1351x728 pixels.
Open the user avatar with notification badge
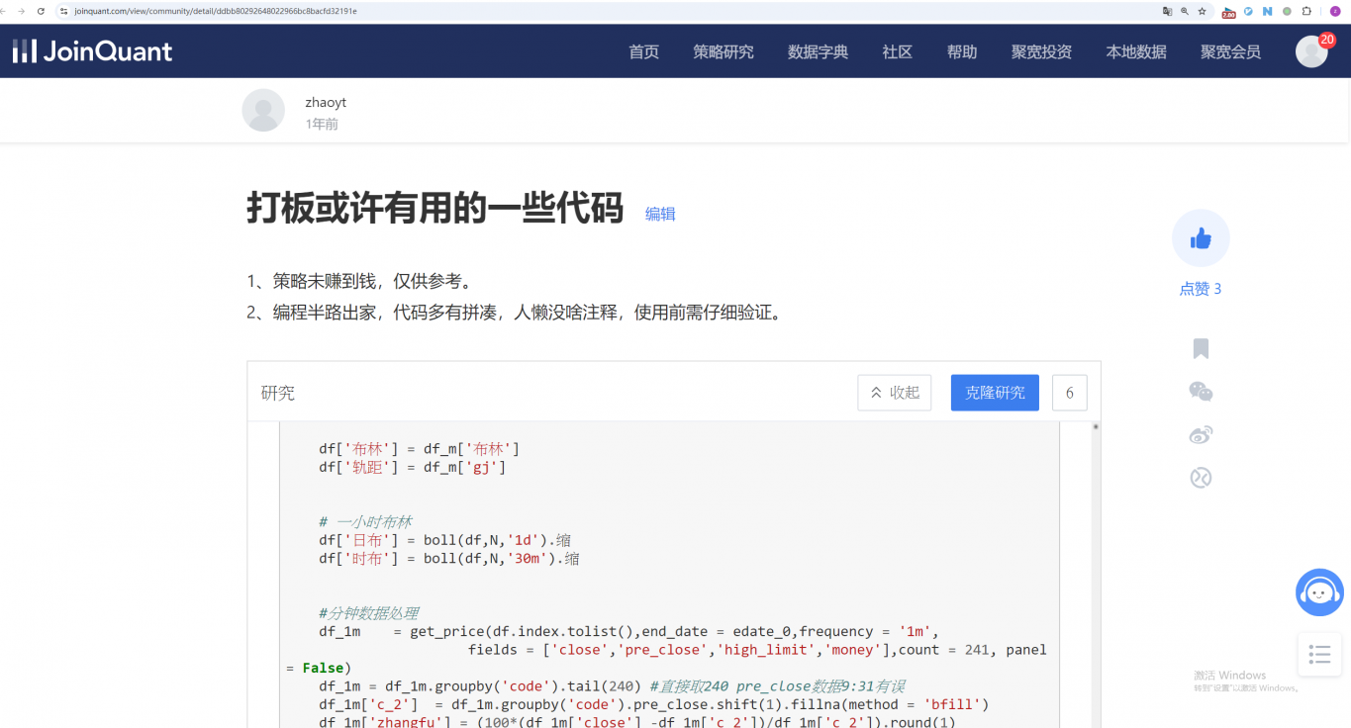(x=1312, y=51)
